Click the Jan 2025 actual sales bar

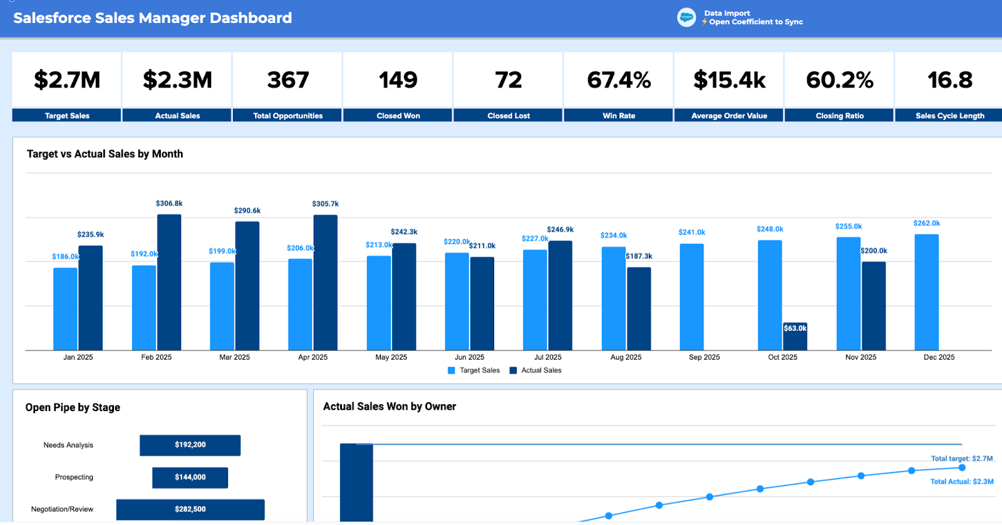pos(91,298)
